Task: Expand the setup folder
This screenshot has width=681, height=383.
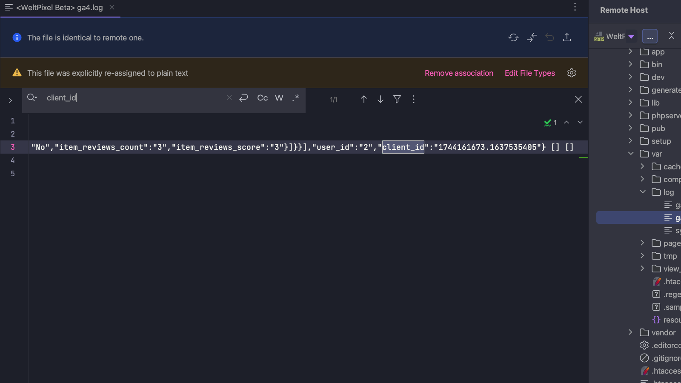Action: coord(630,141)
